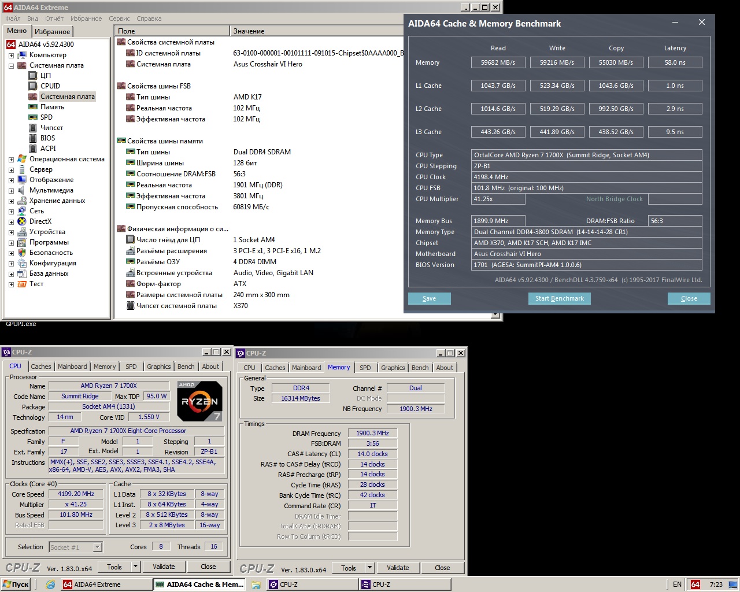The height and width of the screenshot is (592, 740).
Task: Click the scroll-down arrow of the AIDA64 list
Action: click(x=495, y=314)
